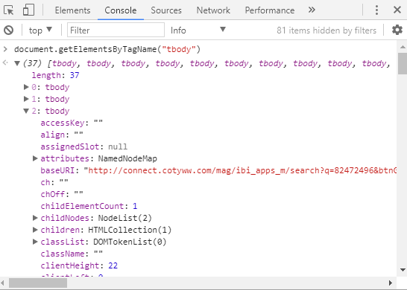Select the align property row

pyautogui.click(x=62, y=135)
